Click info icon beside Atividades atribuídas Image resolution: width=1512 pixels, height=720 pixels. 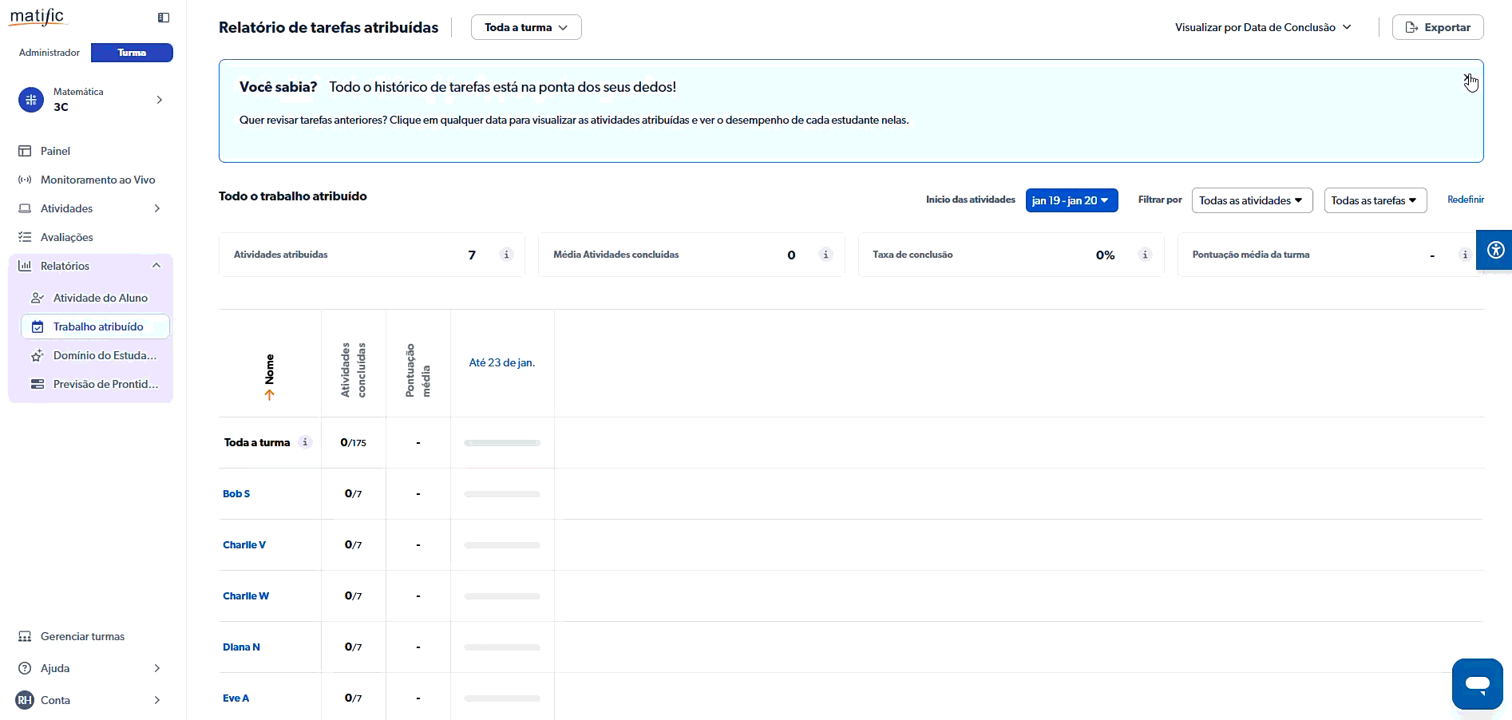click(506, 255)
